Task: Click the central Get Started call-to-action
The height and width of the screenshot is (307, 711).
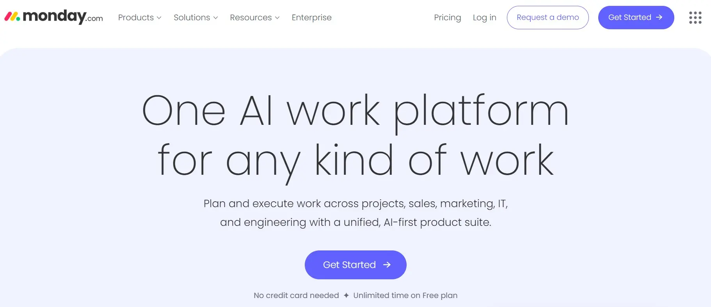Action: (355, 265)
